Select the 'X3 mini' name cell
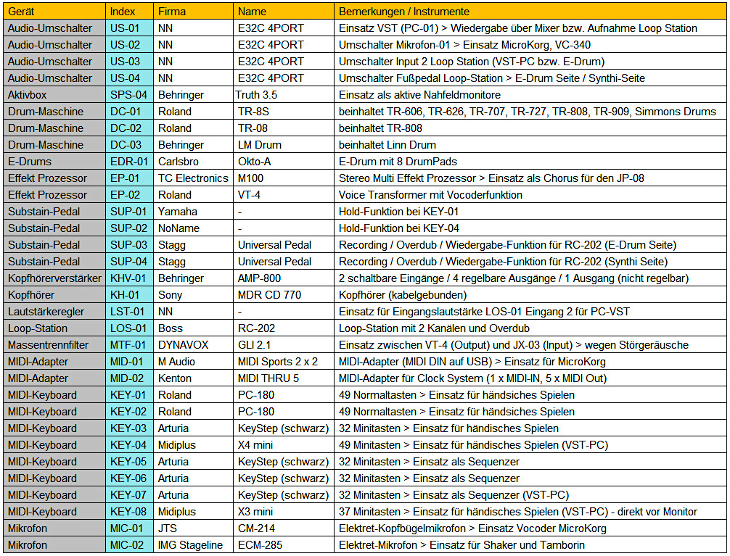Viewport: 730px width, 556px height. click(284, 512)
